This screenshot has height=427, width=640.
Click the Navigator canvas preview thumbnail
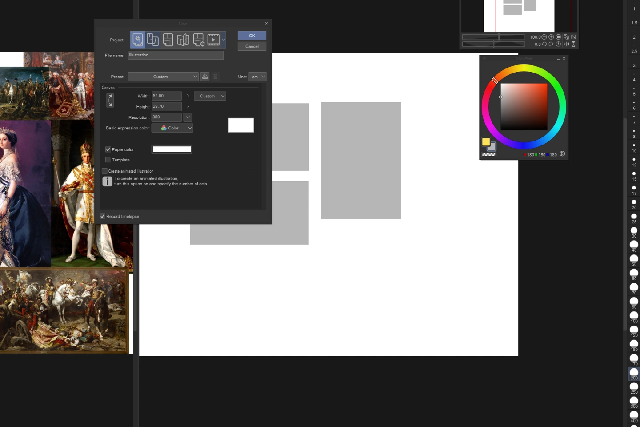click(x=519, y=16)
